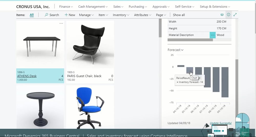The width and height of the screenshot is (256, 137).
Task: Toggle the FactBox information icon
Action: [x=228, y=15]
